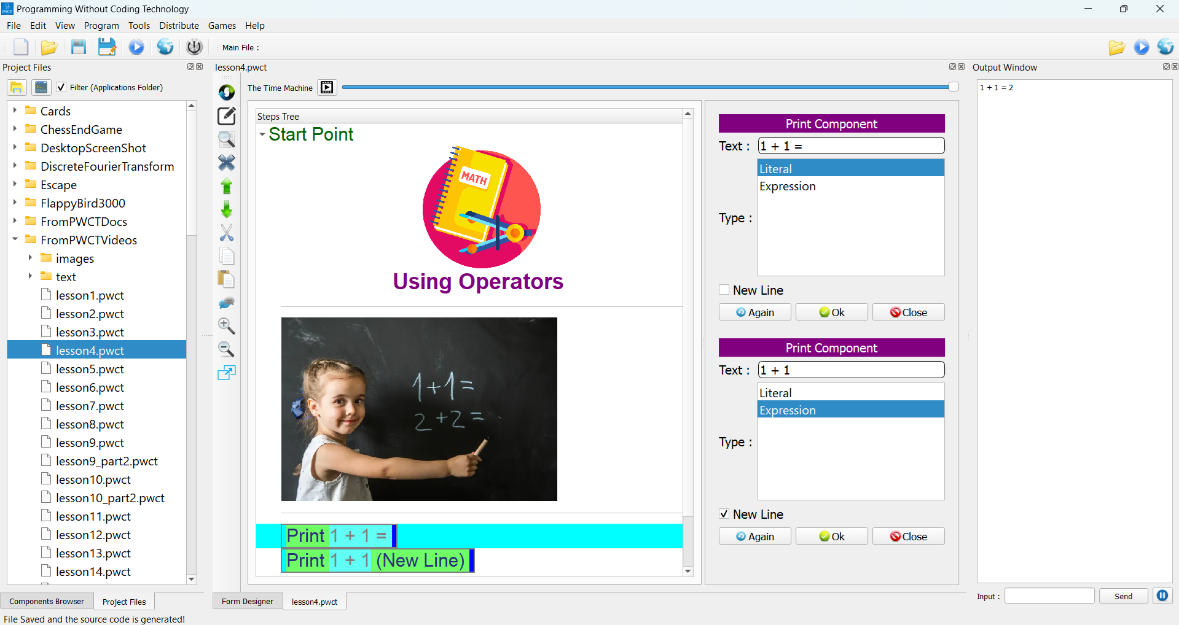Click the interact/refresh circular icon above edit icon
The height and width of the screenshot is (625, 1179).
pyautogui.click(x=227, y=92)
